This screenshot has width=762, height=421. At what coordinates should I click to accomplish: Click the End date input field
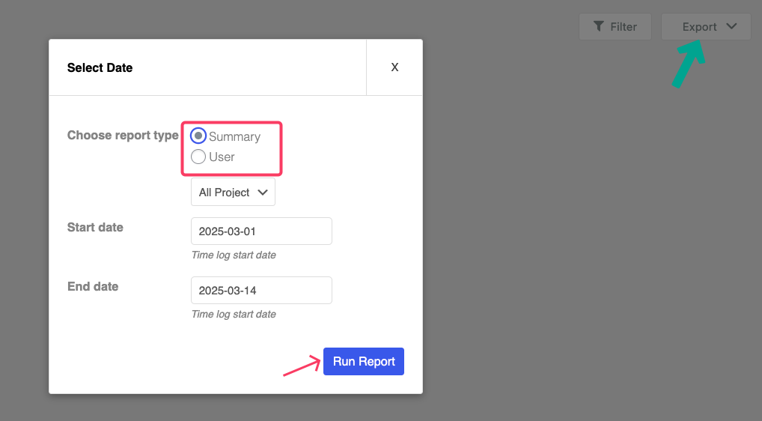pyautogui.click(x=261, y=290)
